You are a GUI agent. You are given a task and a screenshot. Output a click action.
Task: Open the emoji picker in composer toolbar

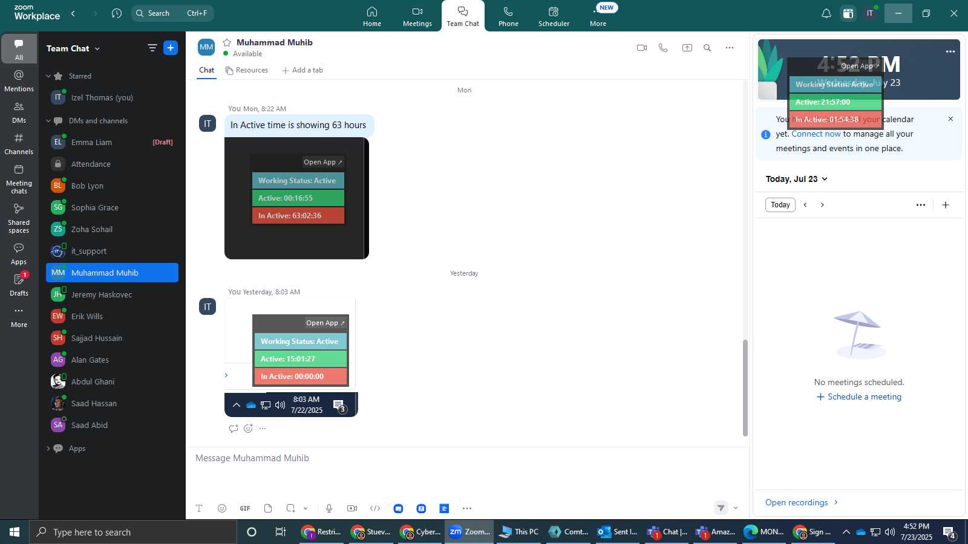click(222, 508)
